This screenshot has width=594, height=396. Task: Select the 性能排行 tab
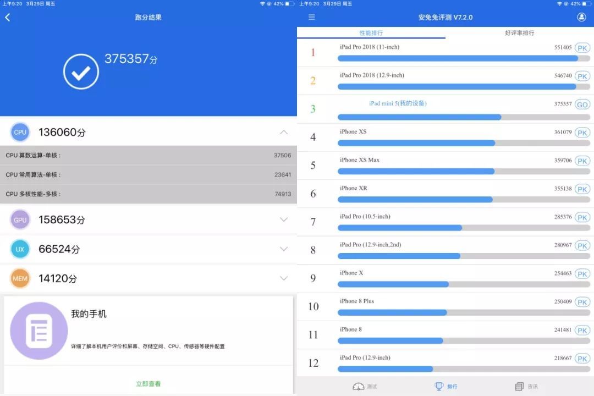(x=371, y=33)
